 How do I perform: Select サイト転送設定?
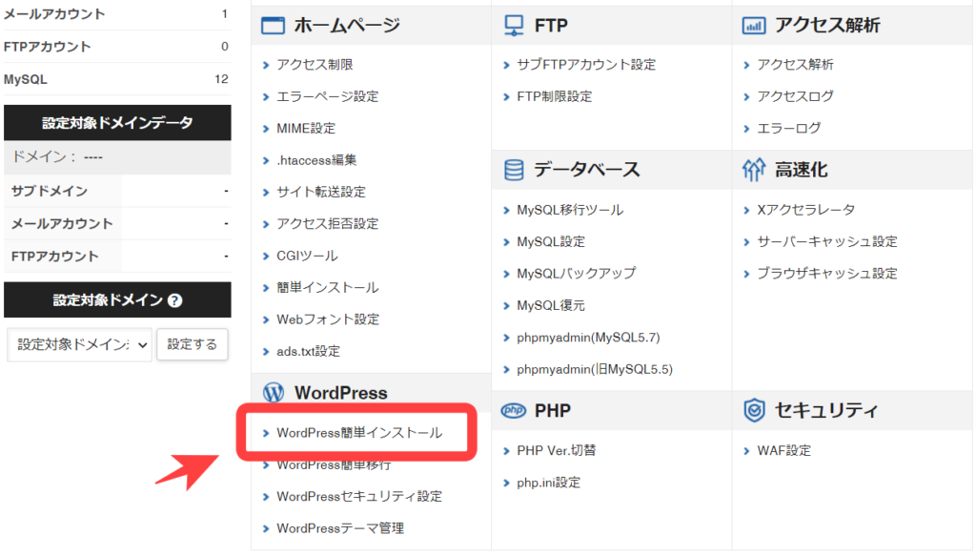click(x=321, y=192)
